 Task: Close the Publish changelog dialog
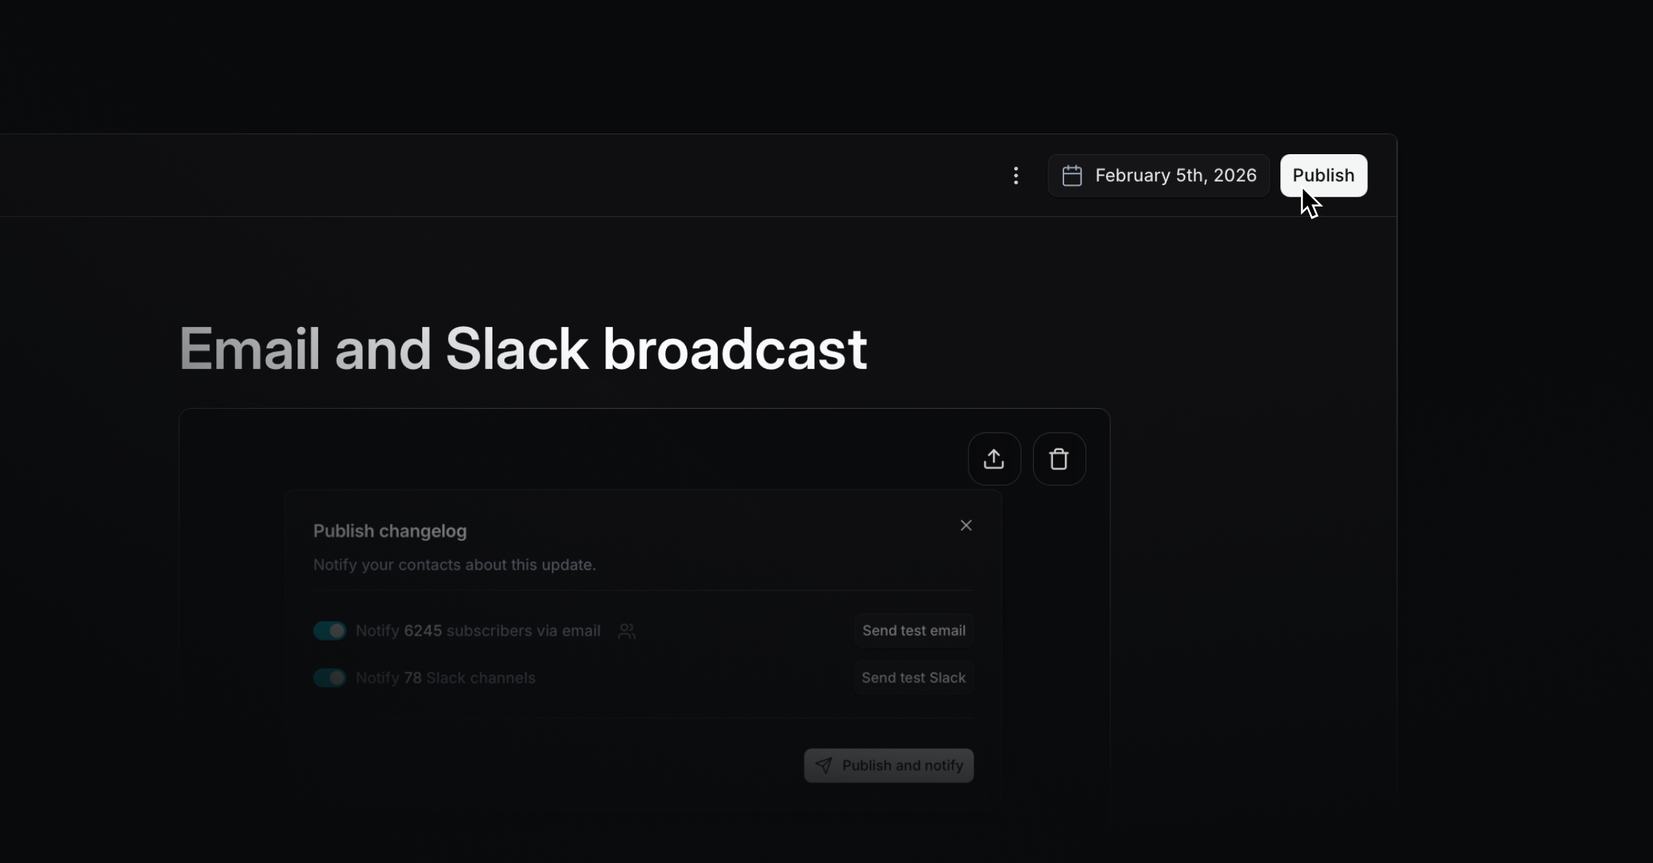(x=966, y=526)
